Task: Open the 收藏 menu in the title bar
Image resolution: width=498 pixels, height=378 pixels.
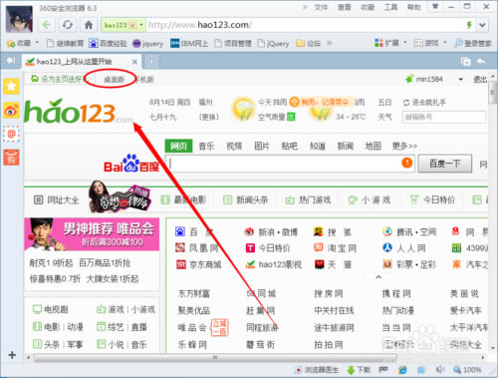Action: click(x=368, y=7)
